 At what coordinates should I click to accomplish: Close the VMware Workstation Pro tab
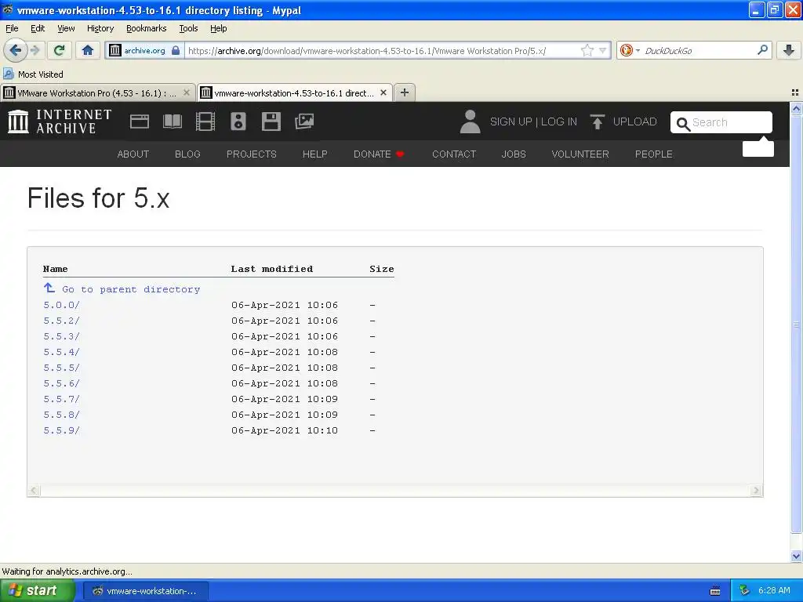(187, 92)
